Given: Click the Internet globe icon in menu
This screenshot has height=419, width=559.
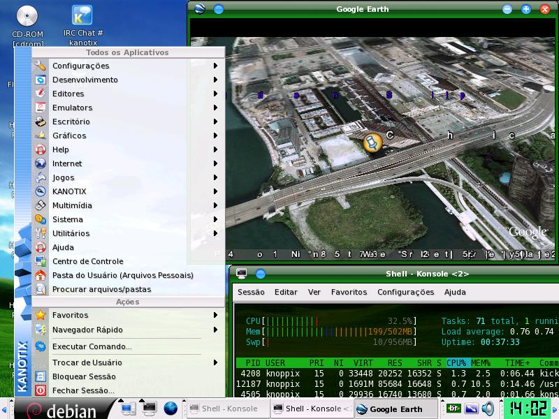Looking at the screenshot, I should [x=41, y=163].
